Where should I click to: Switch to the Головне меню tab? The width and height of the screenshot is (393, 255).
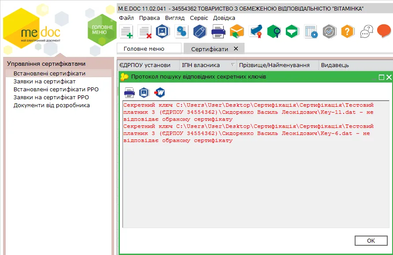pos(149,49)
